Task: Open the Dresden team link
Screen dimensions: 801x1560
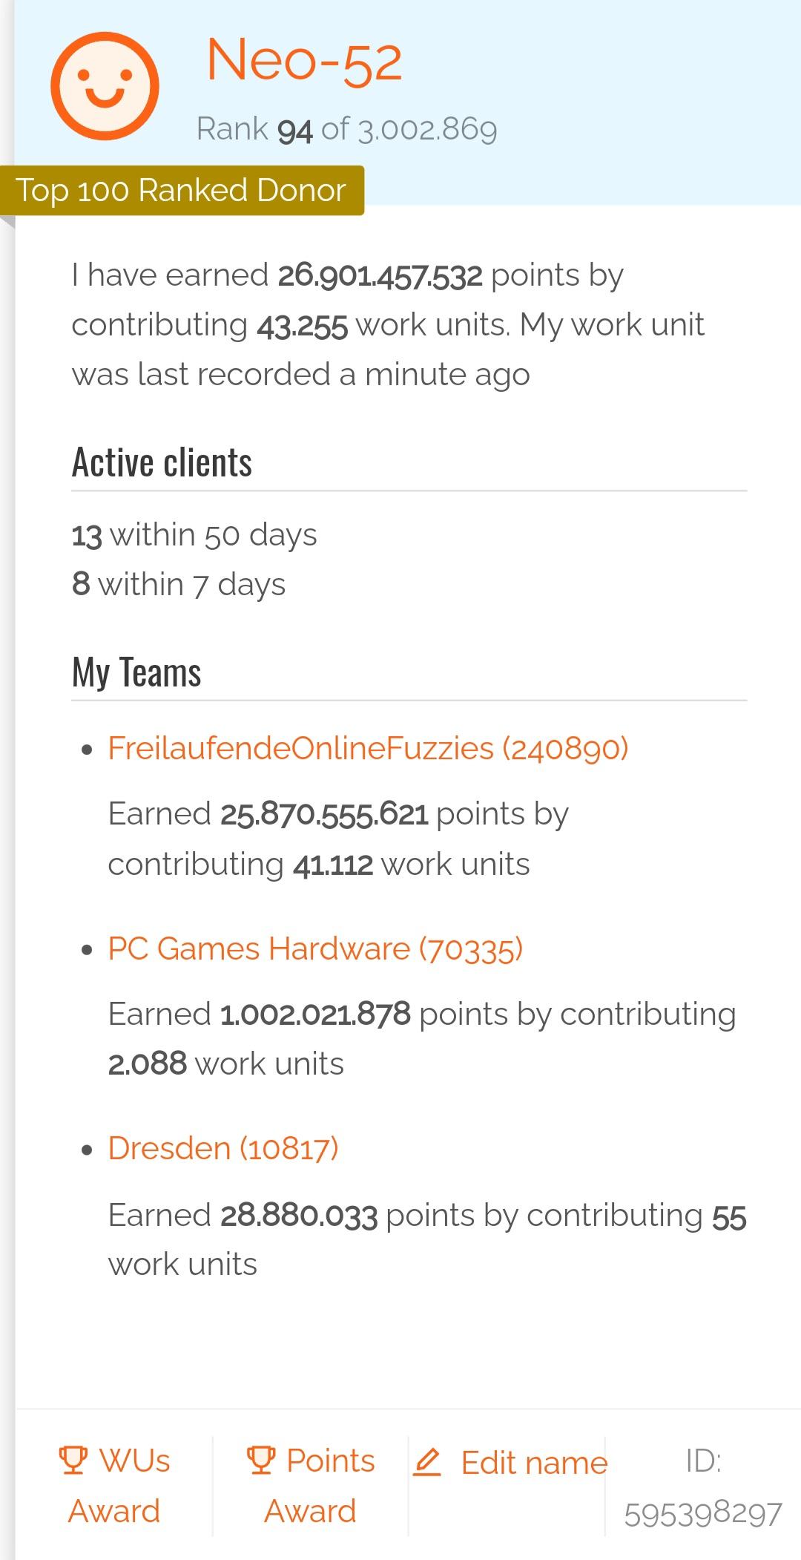Action: 222,1148
